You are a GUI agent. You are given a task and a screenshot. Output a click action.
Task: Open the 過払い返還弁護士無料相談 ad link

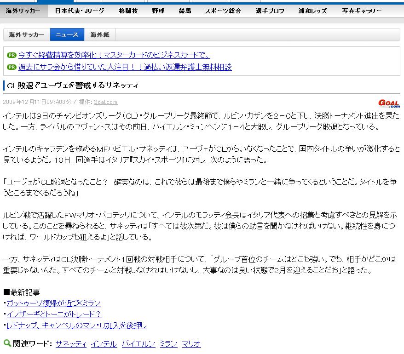(x=125, y=67)
